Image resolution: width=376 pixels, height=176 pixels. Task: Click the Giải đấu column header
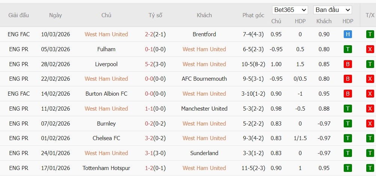click(x=19, y=15)
